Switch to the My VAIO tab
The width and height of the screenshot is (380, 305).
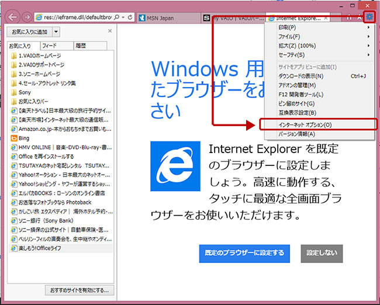coord(234,18)
